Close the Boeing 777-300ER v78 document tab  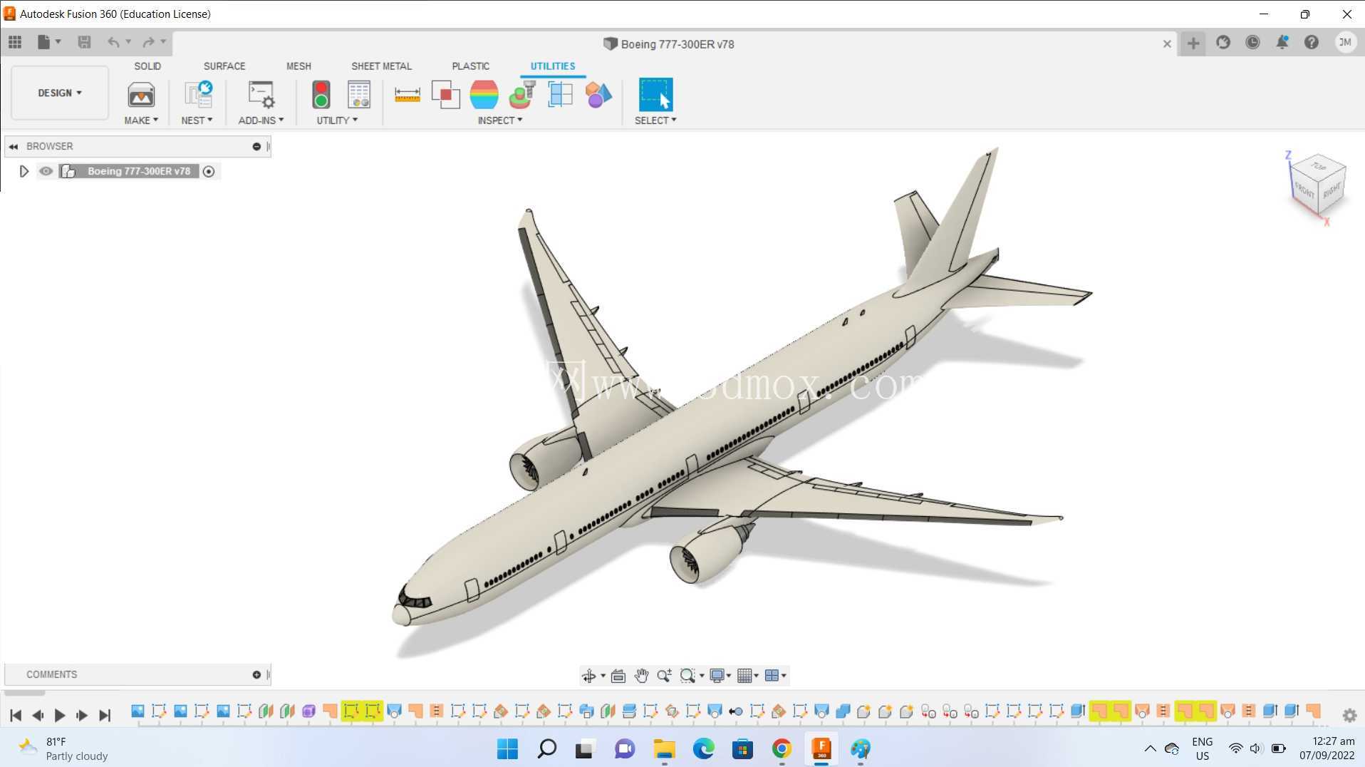point(1167,44)
